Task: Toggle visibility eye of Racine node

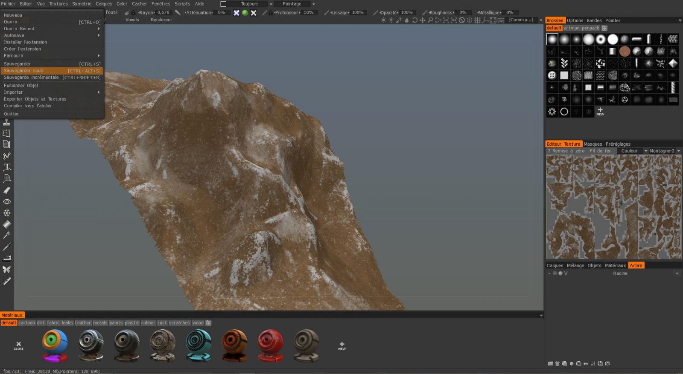Action: 555,273
